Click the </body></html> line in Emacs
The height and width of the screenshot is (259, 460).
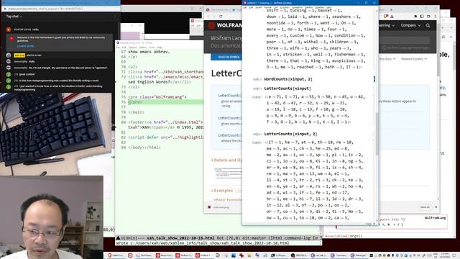[x=144, y=147]
